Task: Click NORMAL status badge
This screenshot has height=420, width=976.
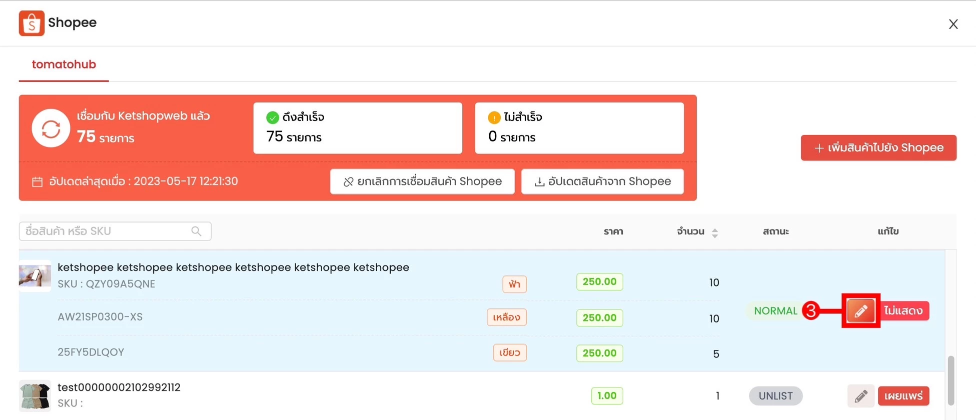Action: coord(775,311)
